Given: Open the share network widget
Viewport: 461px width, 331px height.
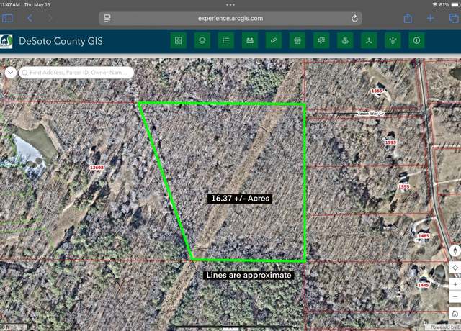Looking at the screenshot, I should pyautogui.click(x=393, y=40).
